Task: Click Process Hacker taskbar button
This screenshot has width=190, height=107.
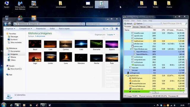Action: click(x=43, y=105)
